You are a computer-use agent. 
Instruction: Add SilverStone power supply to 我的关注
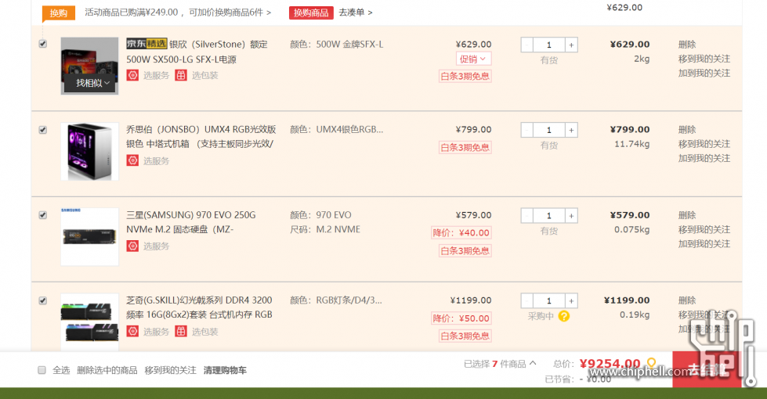tap(704, 74)
